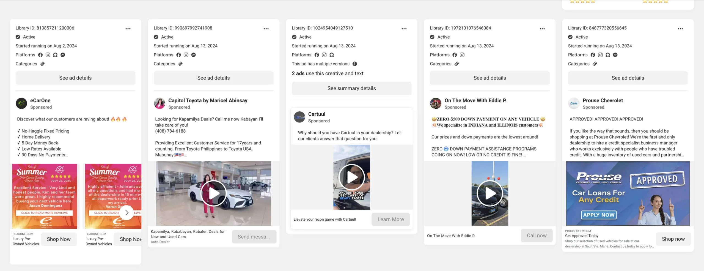Open the overflow menu on the Cartuul ad
This screenshot has height=271, width=704.
[x=404, y=28]
